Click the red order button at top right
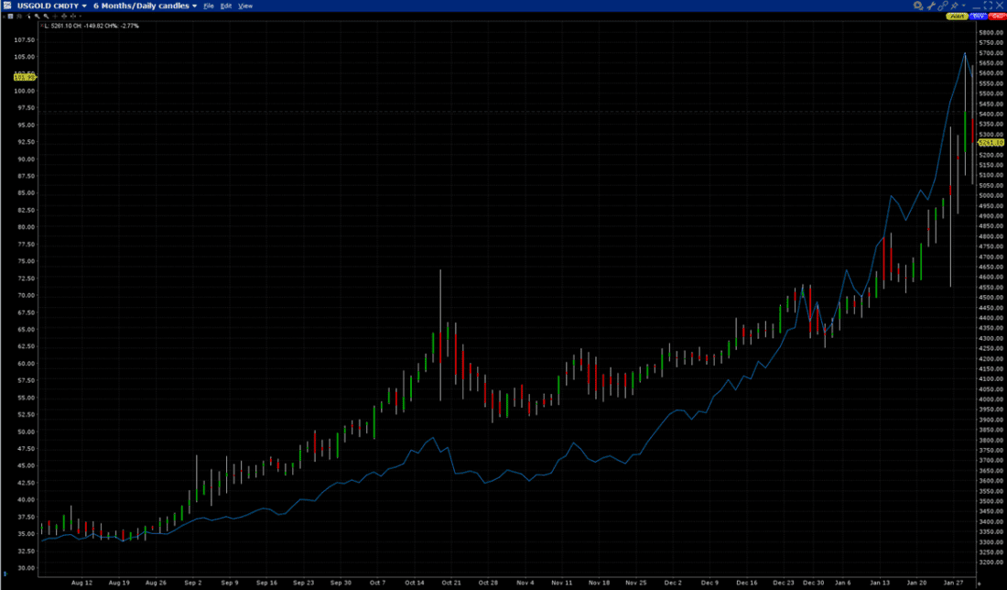Screen dimensions: 1007x590 [996, 16]
